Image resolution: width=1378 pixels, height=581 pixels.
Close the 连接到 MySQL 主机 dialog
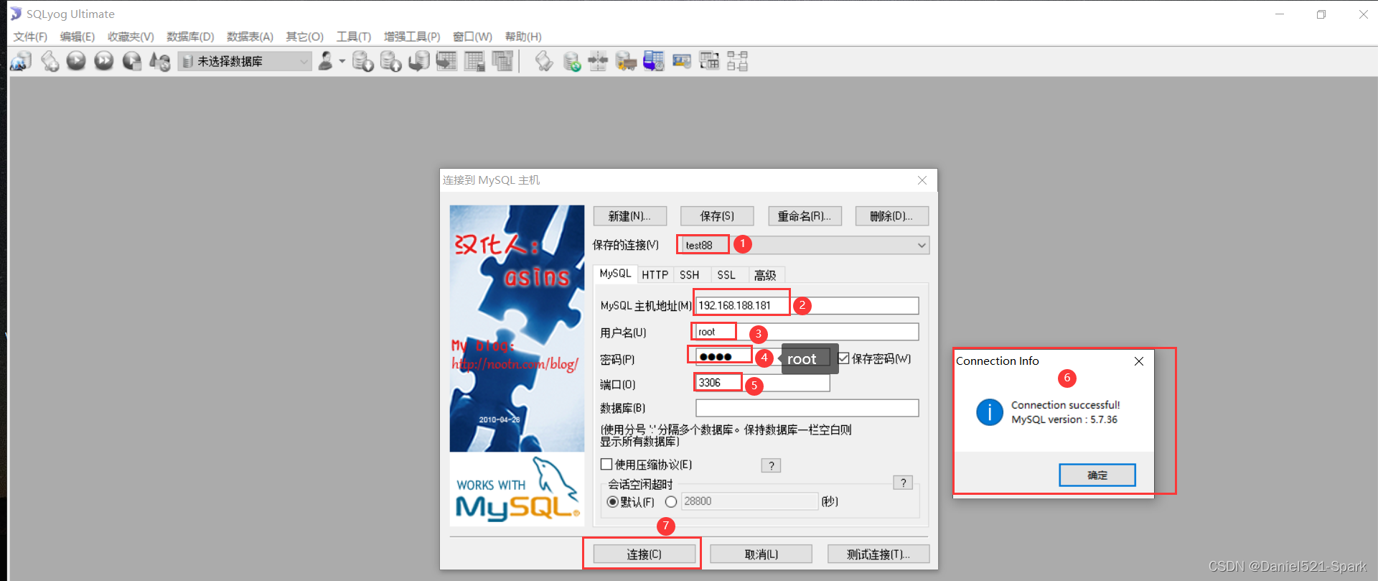point(922,180)
